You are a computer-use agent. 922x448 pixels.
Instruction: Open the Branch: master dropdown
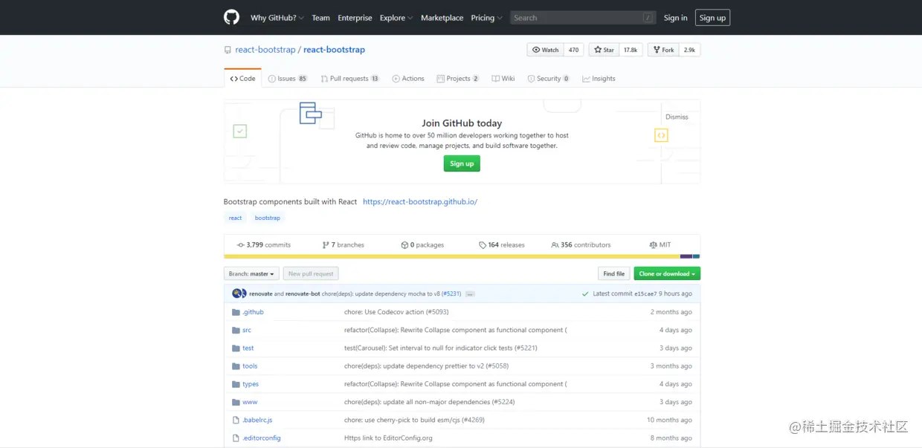tap(251, 273)
